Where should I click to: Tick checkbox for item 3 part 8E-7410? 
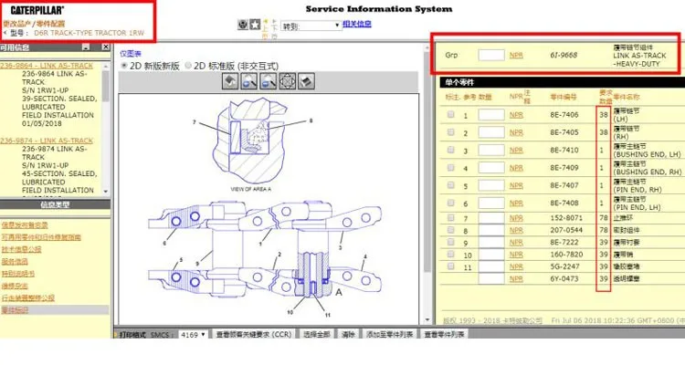[451, 150]
